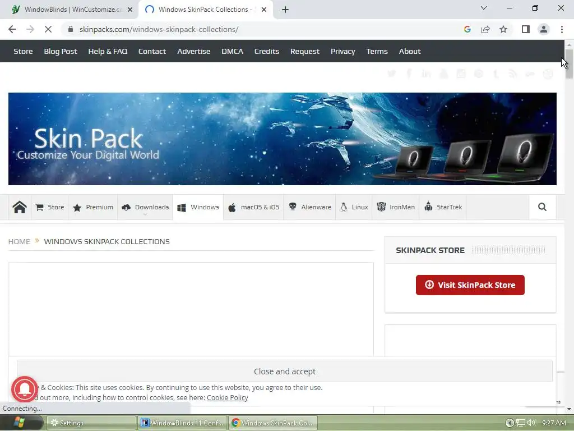This screenshot has width=574, height=431.
Task: View site security lock info
Action: (71, 29)
